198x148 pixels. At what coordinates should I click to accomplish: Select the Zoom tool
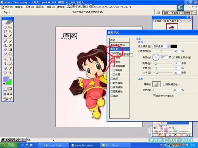[x=10, y=73]
